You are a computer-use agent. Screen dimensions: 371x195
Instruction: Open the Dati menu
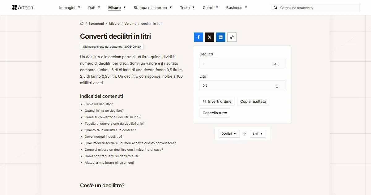[94, 7]
